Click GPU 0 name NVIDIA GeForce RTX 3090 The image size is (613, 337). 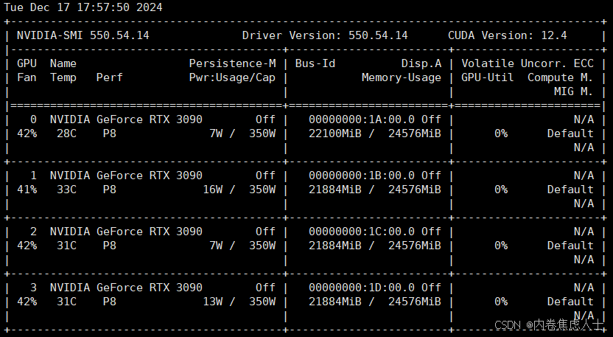click(126, 119)
